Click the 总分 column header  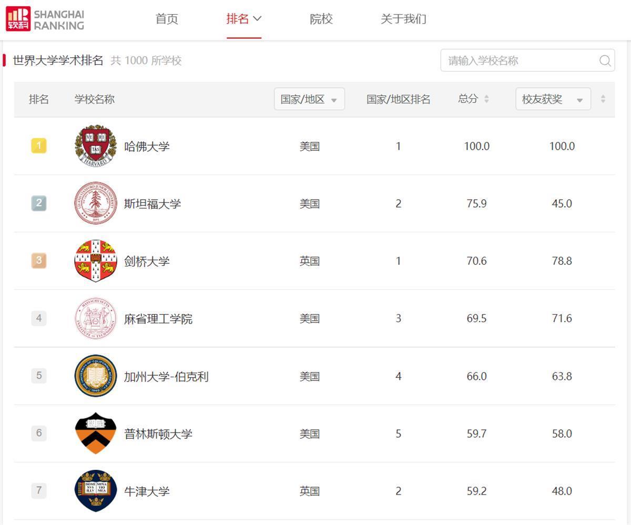(x=468, y=99)
